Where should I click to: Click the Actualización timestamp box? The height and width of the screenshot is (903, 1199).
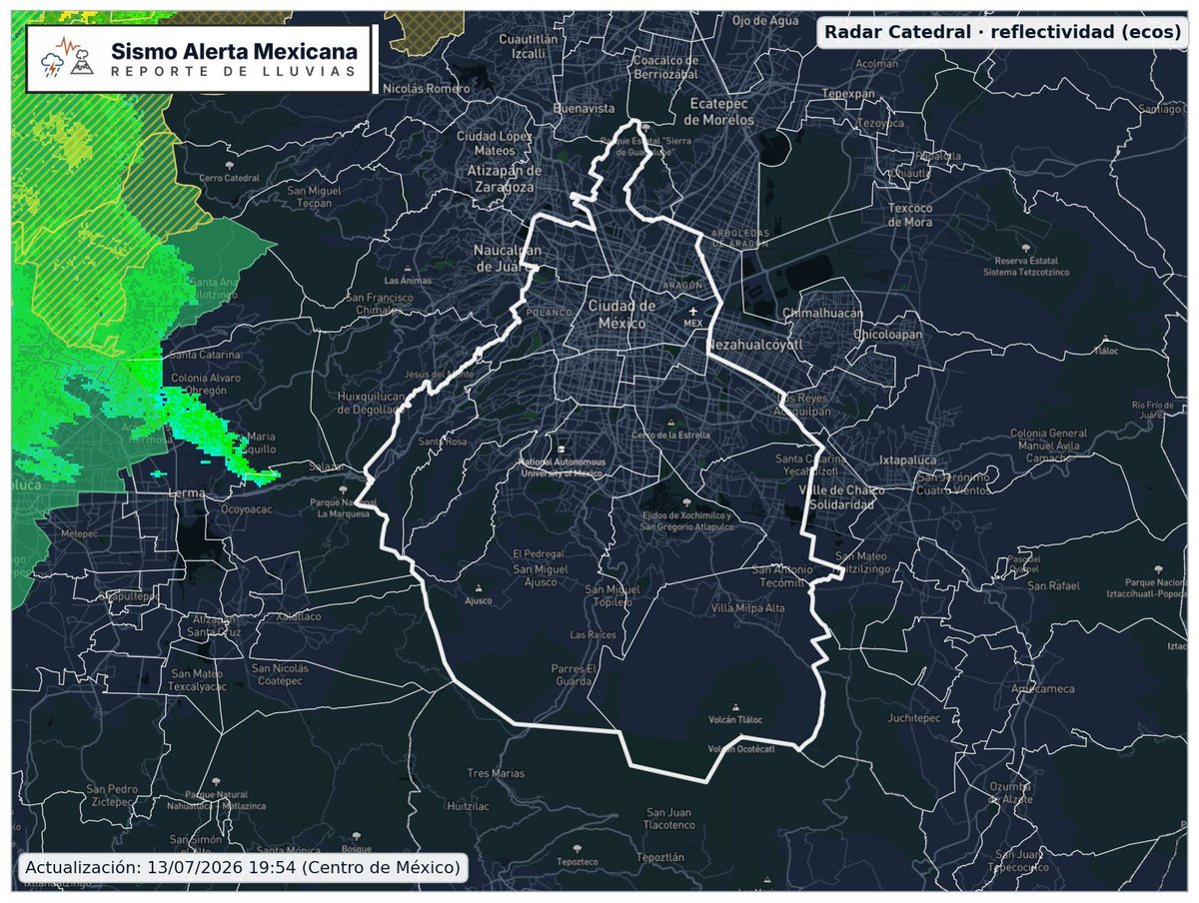pos(242,866)
